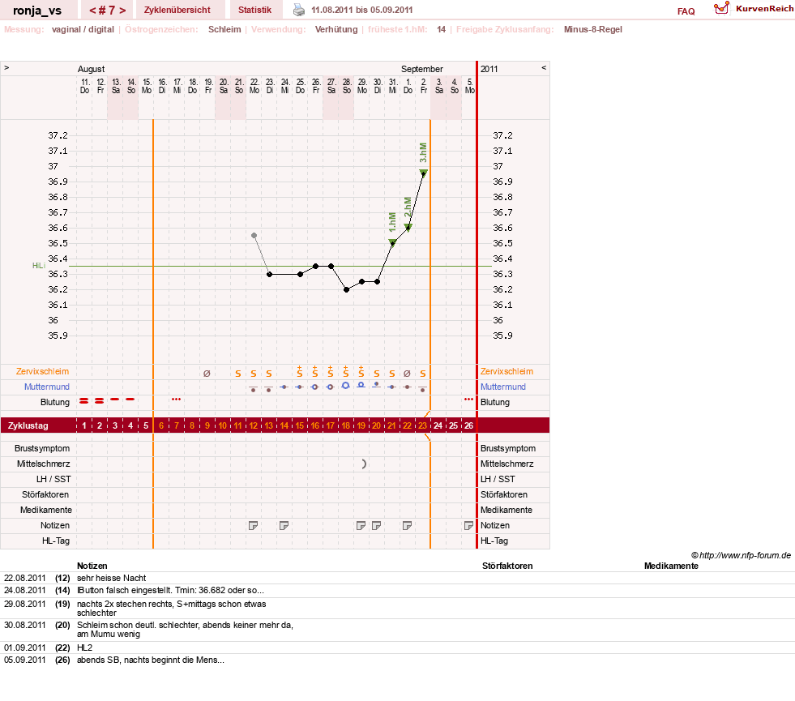Go to previous cycle with left arrow

[x=92, y=11]
